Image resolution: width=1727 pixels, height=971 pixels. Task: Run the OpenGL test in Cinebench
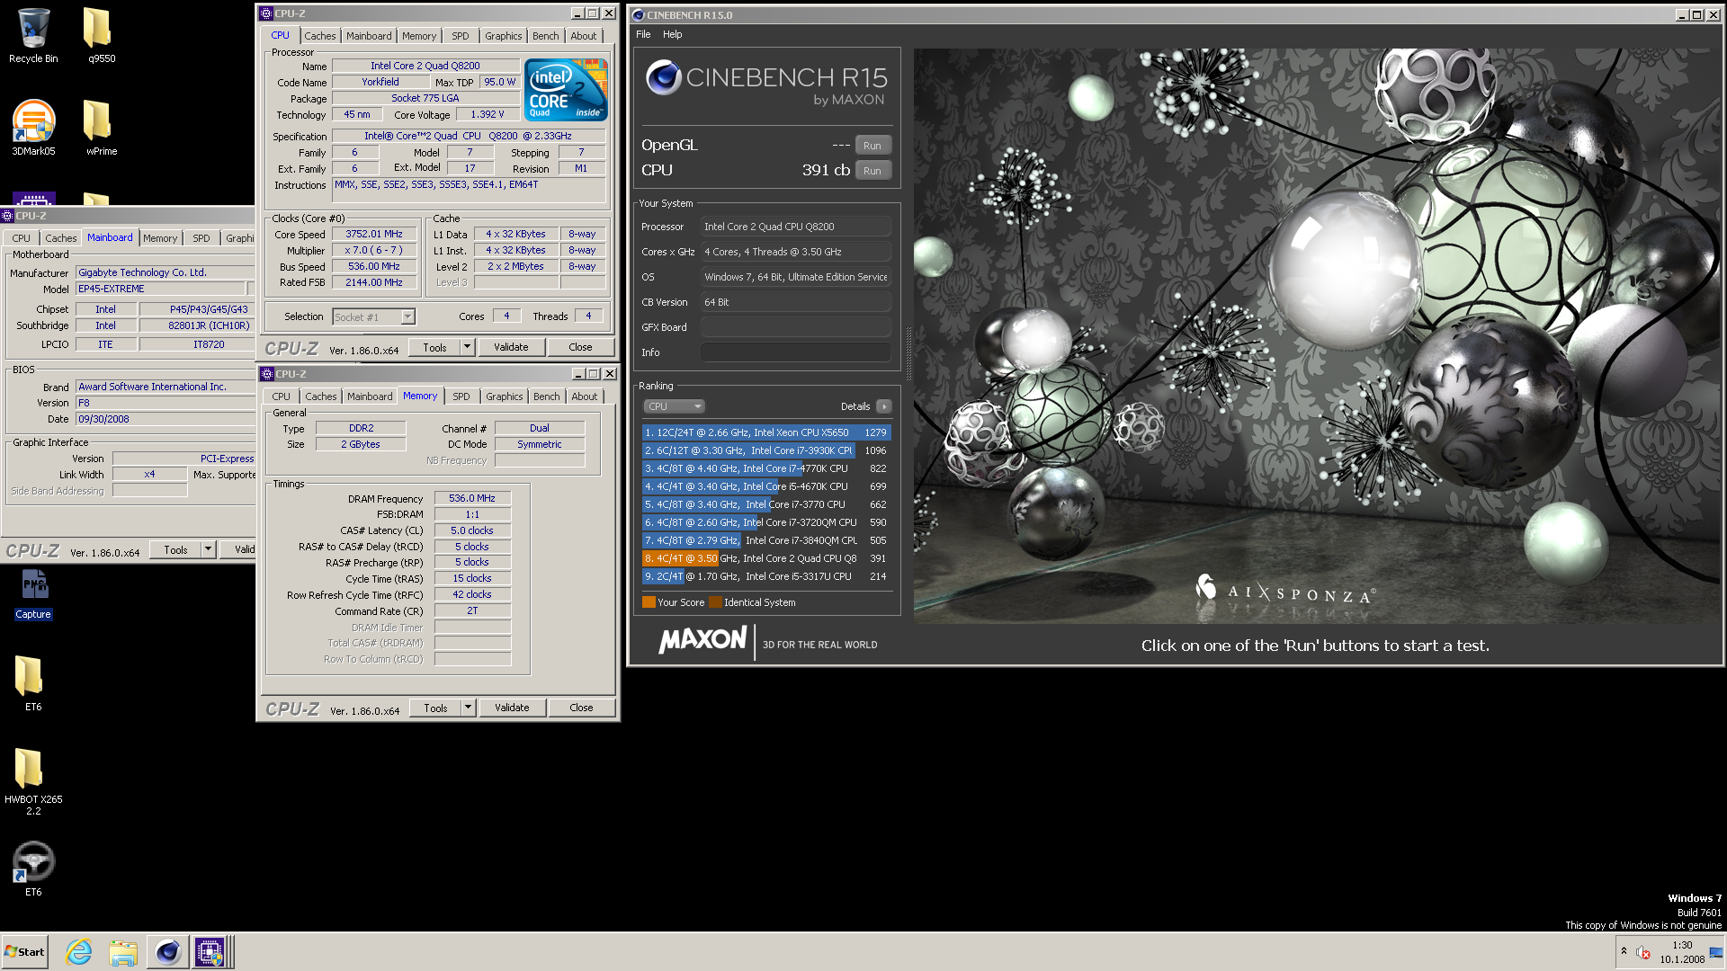pos(872,146)
